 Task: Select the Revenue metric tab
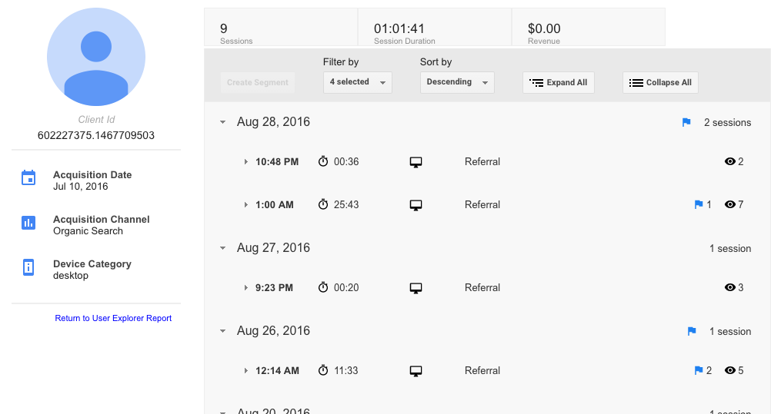coord(588,28)
